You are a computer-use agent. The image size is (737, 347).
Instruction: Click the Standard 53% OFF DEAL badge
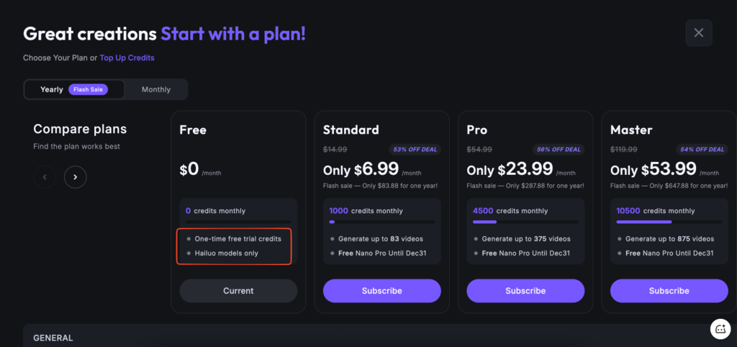coord(416,150)
